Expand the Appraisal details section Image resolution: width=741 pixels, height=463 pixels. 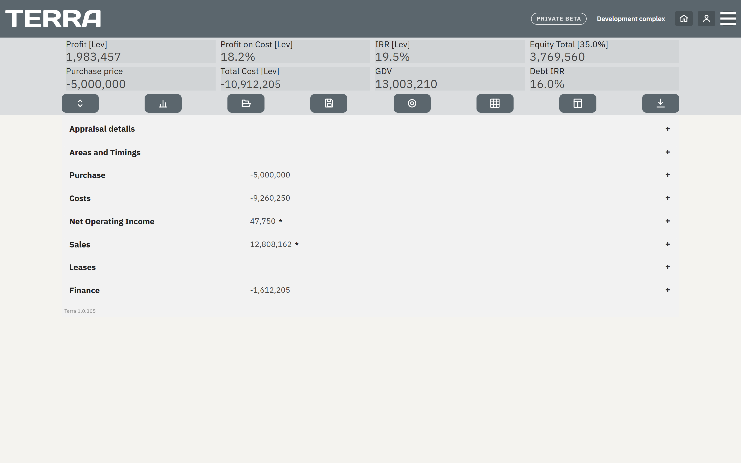tap(667, 129)
